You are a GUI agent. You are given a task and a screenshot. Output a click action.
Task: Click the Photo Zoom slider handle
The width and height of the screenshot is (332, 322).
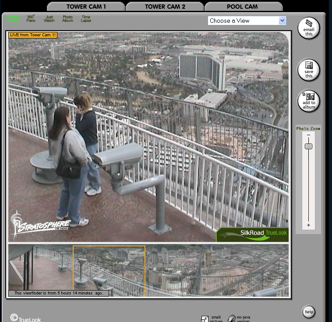pyautogui.click(x=308, y=146)
